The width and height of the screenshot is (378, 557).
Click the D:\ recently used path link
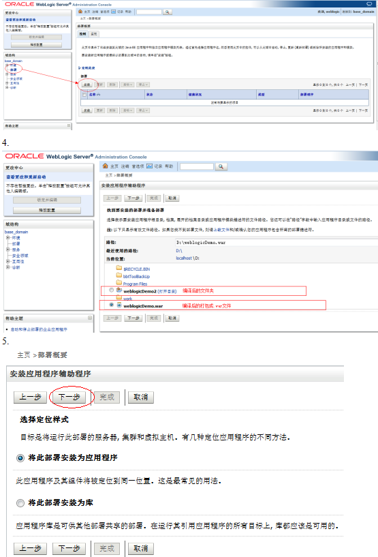pyautogui.click(x=179, y=251)
